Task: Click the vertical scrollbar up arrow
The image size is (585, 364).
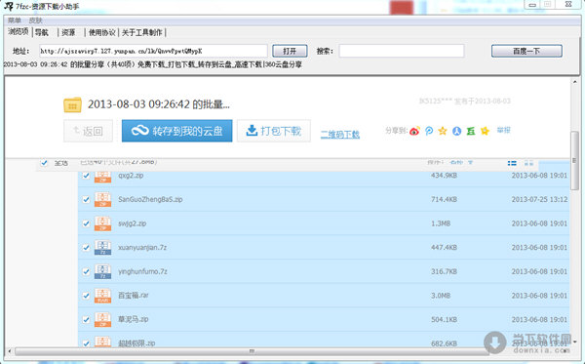Action: 574,81
